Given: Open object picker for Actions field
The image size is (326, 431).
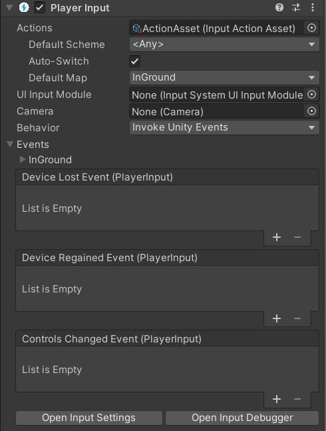Looking at the screenshot, I should (311, 28).
